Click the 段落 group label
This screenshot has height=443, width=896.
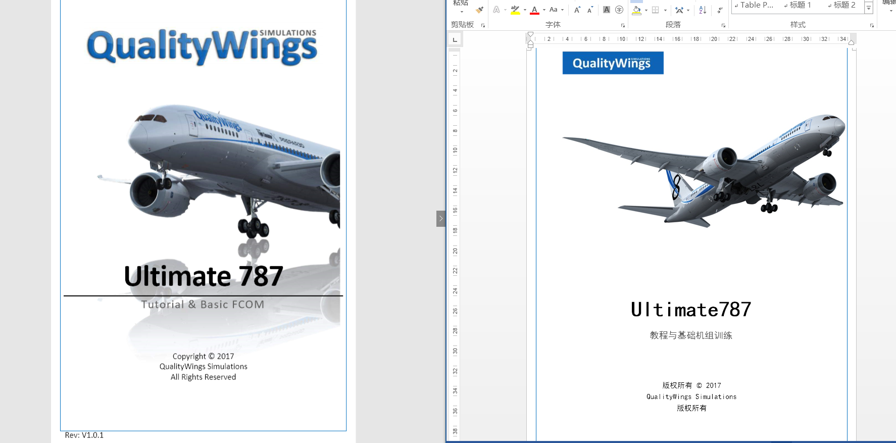[673, 25]
